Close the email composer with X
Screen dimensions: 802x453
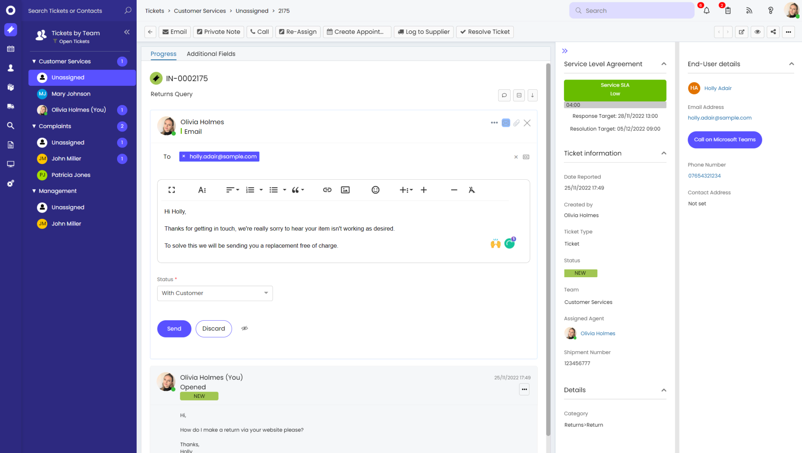[527, 123]
